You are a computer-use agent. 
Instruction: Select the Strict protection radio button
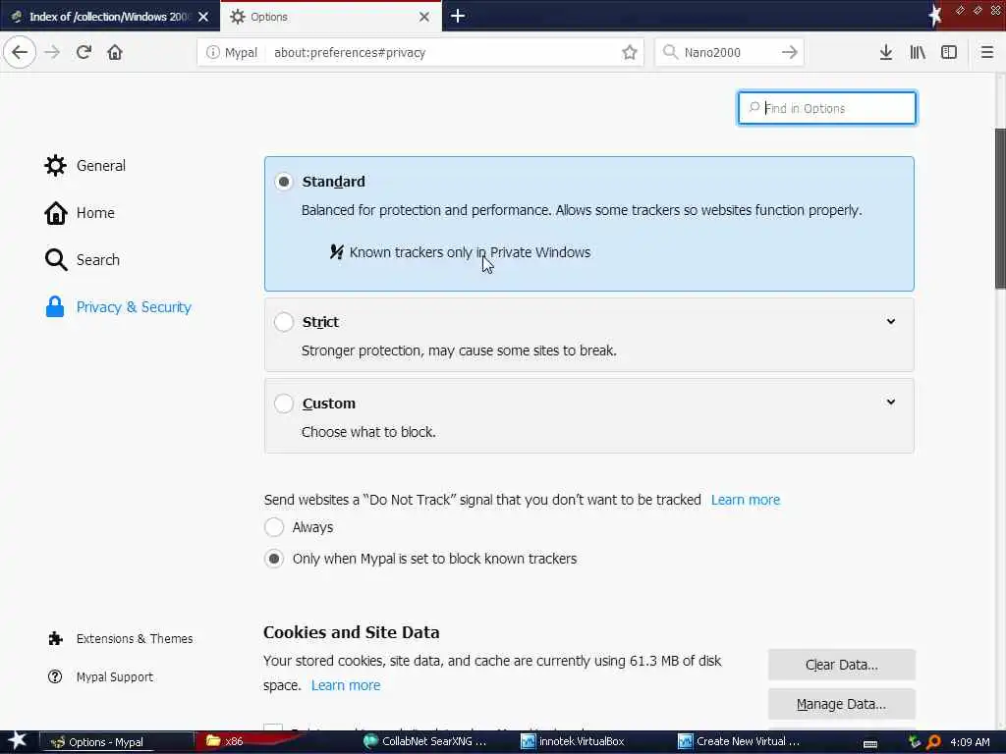pos(284,322)
